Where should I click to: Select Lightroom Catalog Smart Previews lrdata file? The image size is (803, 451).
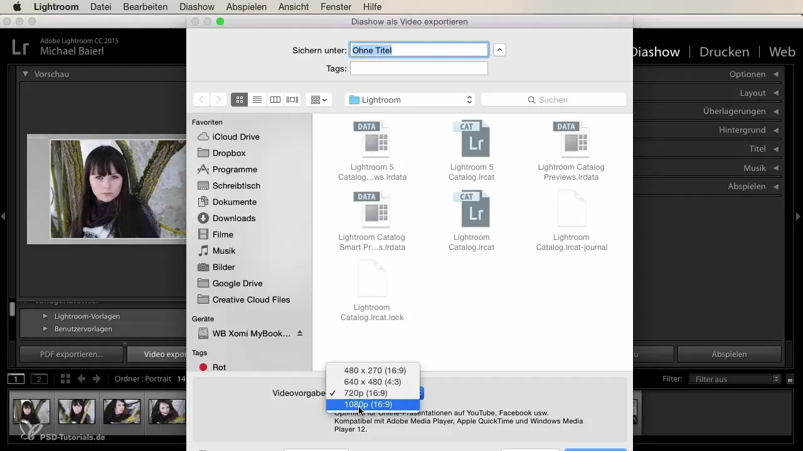pyautogui.click(x=372, y=220)
